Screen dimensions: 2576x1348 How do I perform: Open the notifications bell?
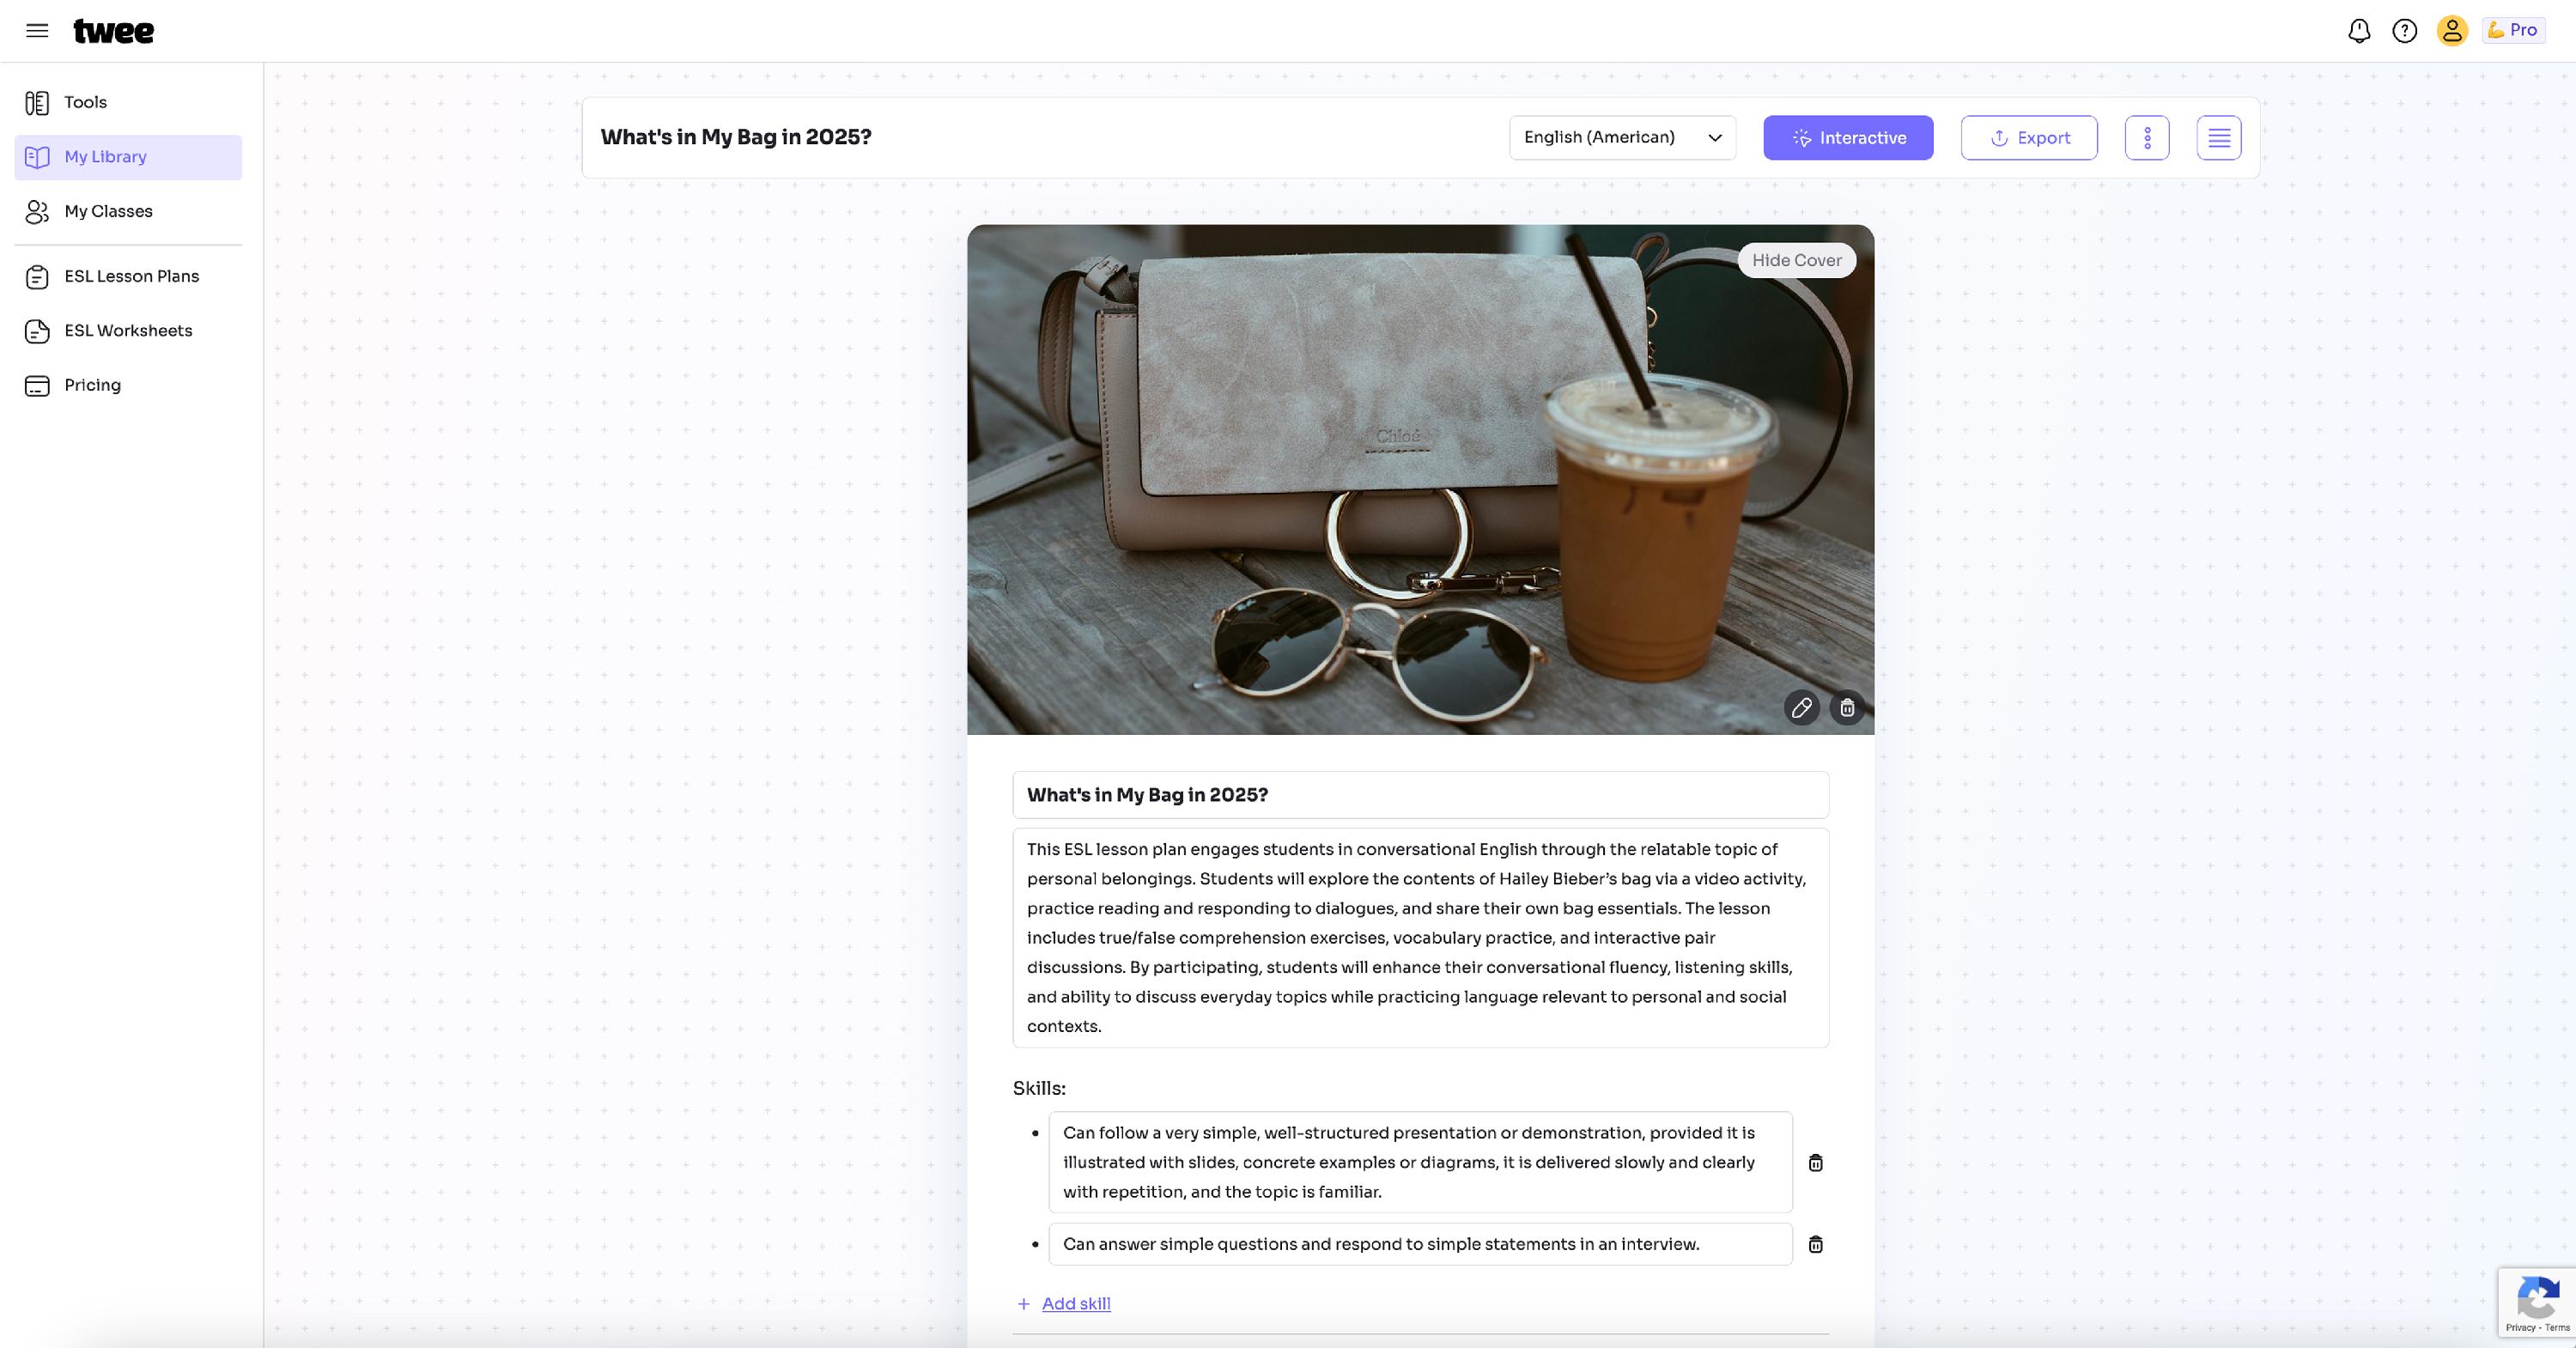click(x=2359, y=31)
